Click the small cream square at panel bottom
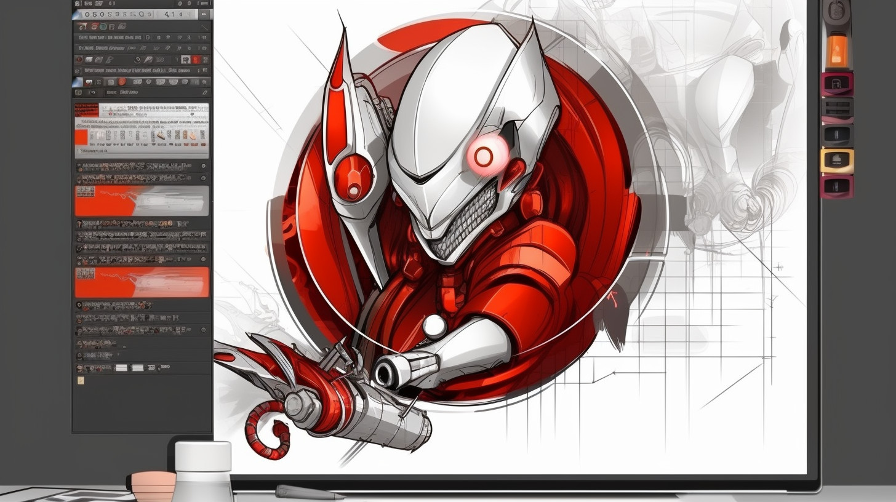 [x=81, y=381]
